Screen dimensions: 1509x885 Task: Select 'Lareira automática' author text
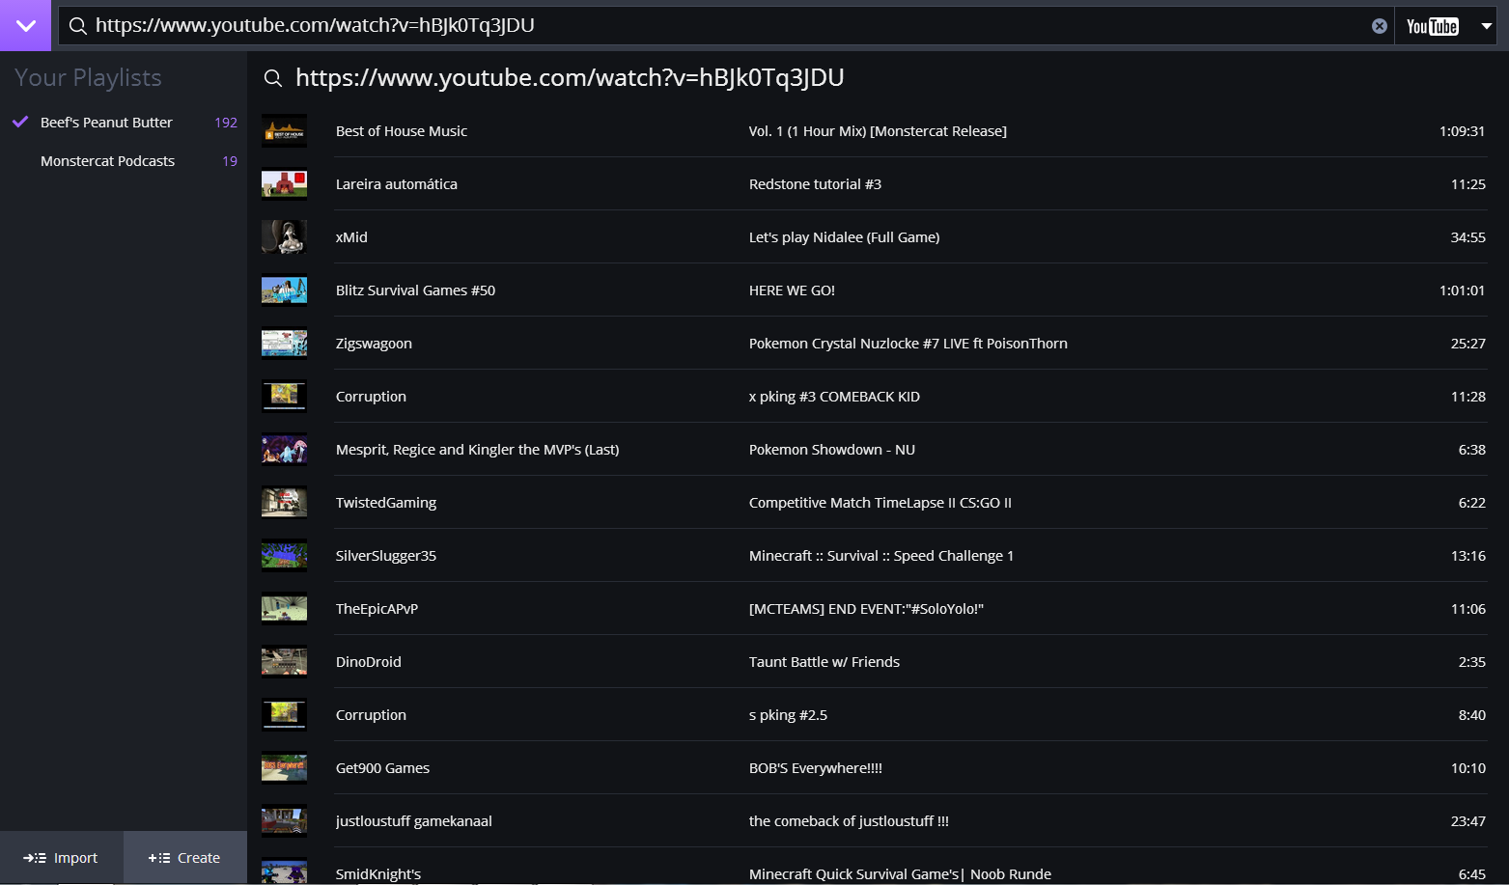pos(397,184)
